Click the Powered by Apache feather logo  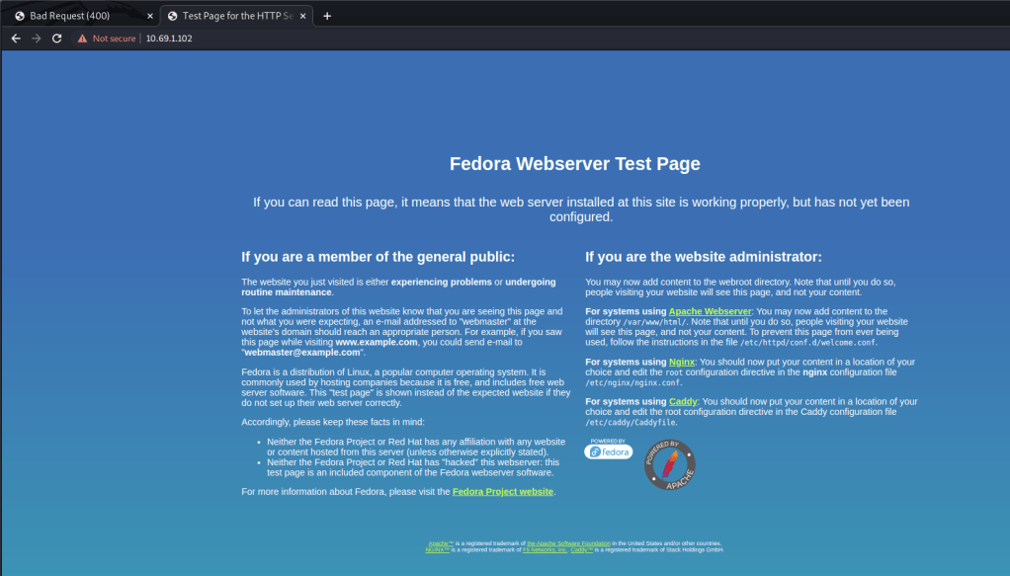click(x=669, y=464)
